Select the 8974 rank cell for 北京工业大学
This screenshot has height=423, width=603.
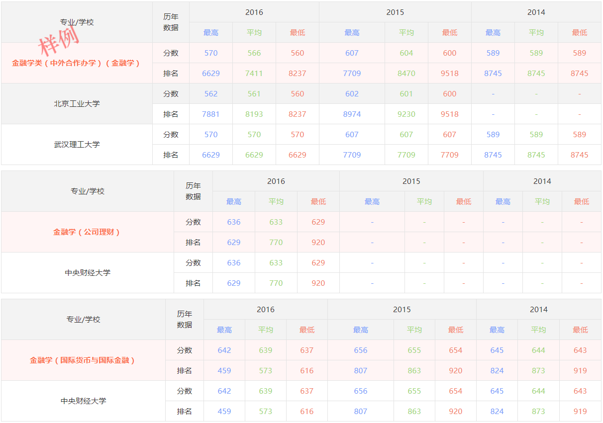point(352,114)
